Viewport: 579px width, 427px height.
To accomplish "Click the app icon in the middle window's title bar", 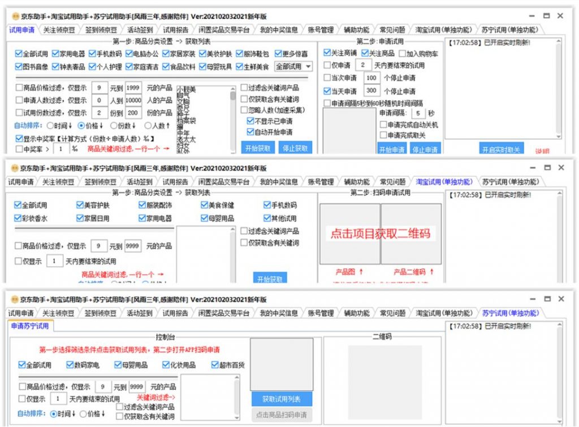I will coord(15,168).
